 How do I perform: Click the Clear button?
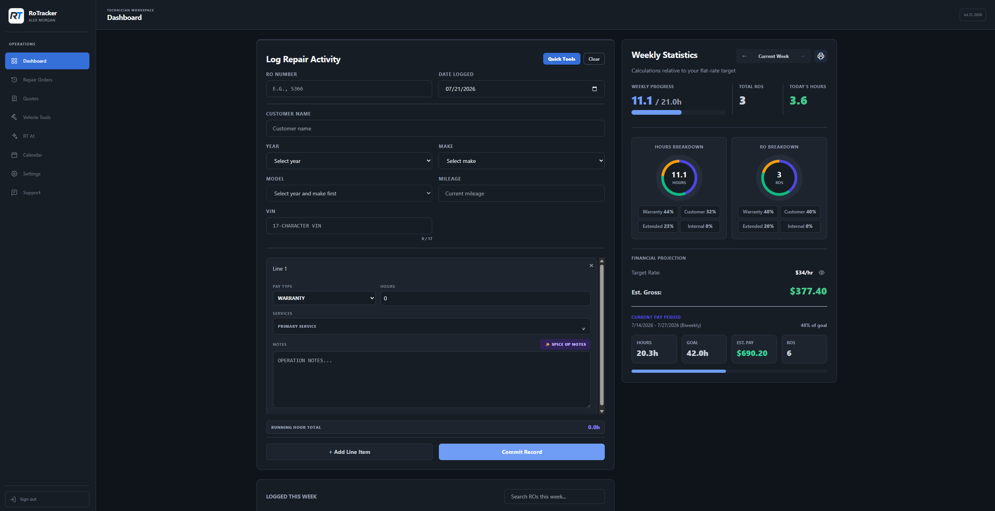click(x=594, y=59)
